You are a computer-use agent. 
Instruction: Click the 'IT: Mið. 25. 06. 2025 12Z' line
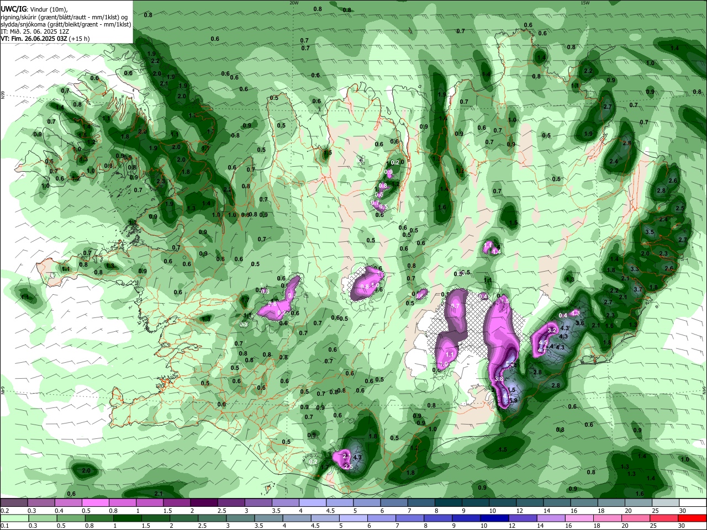pyautogui.click(x=35, y=31)
